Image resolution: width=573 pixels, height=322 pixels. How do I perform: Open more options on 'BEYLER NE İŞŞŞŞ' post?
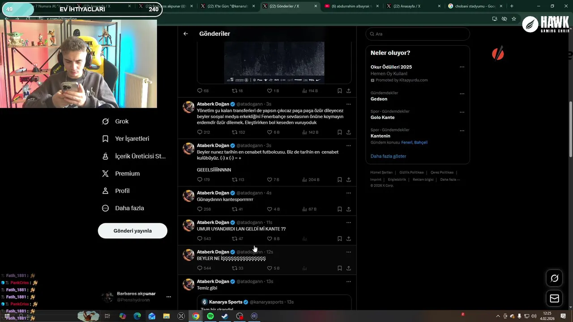[x=349, y=252]
